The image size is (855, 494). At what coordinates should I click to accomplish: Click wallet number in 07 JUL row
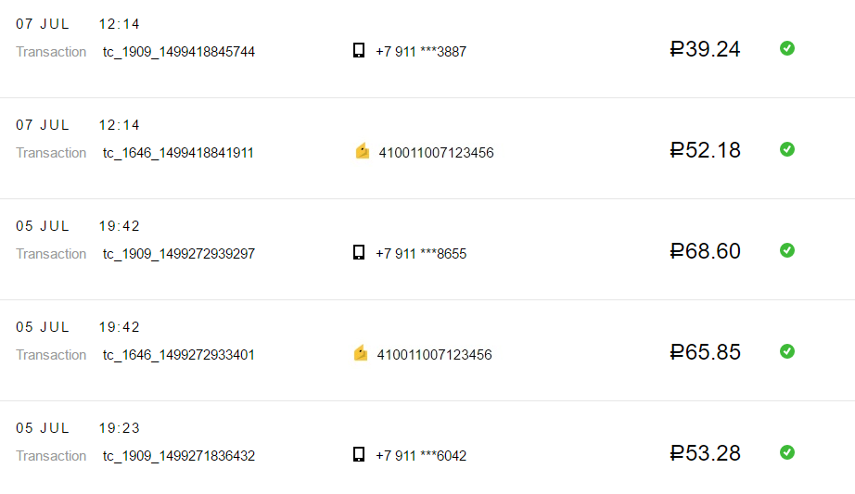(x=436, y=153)
